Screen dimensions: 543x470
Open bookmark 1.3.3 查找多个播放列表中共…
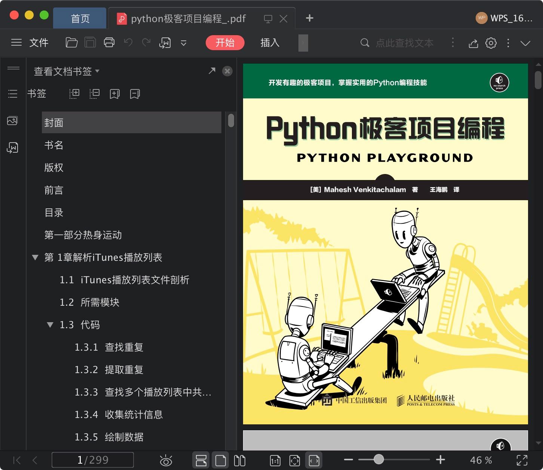pos(143,392)
